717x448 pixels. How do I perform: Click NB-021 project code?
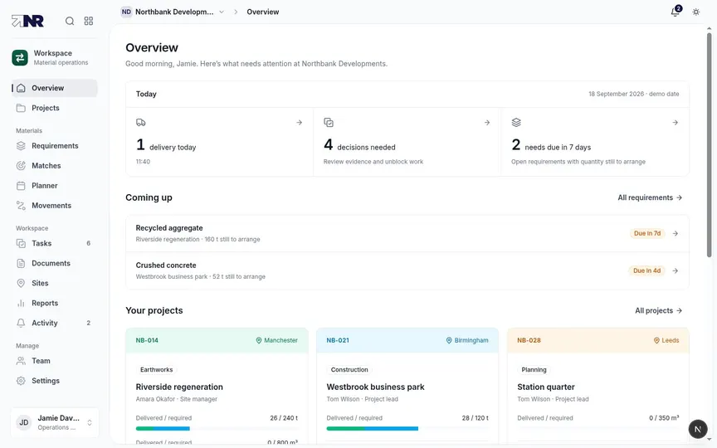[x=338, y=340]
